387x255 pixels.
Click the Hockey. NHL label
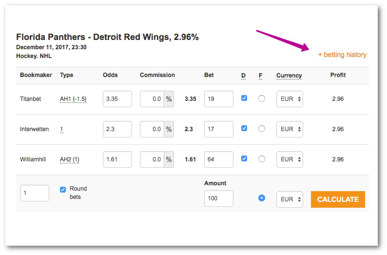coord(34,56)
